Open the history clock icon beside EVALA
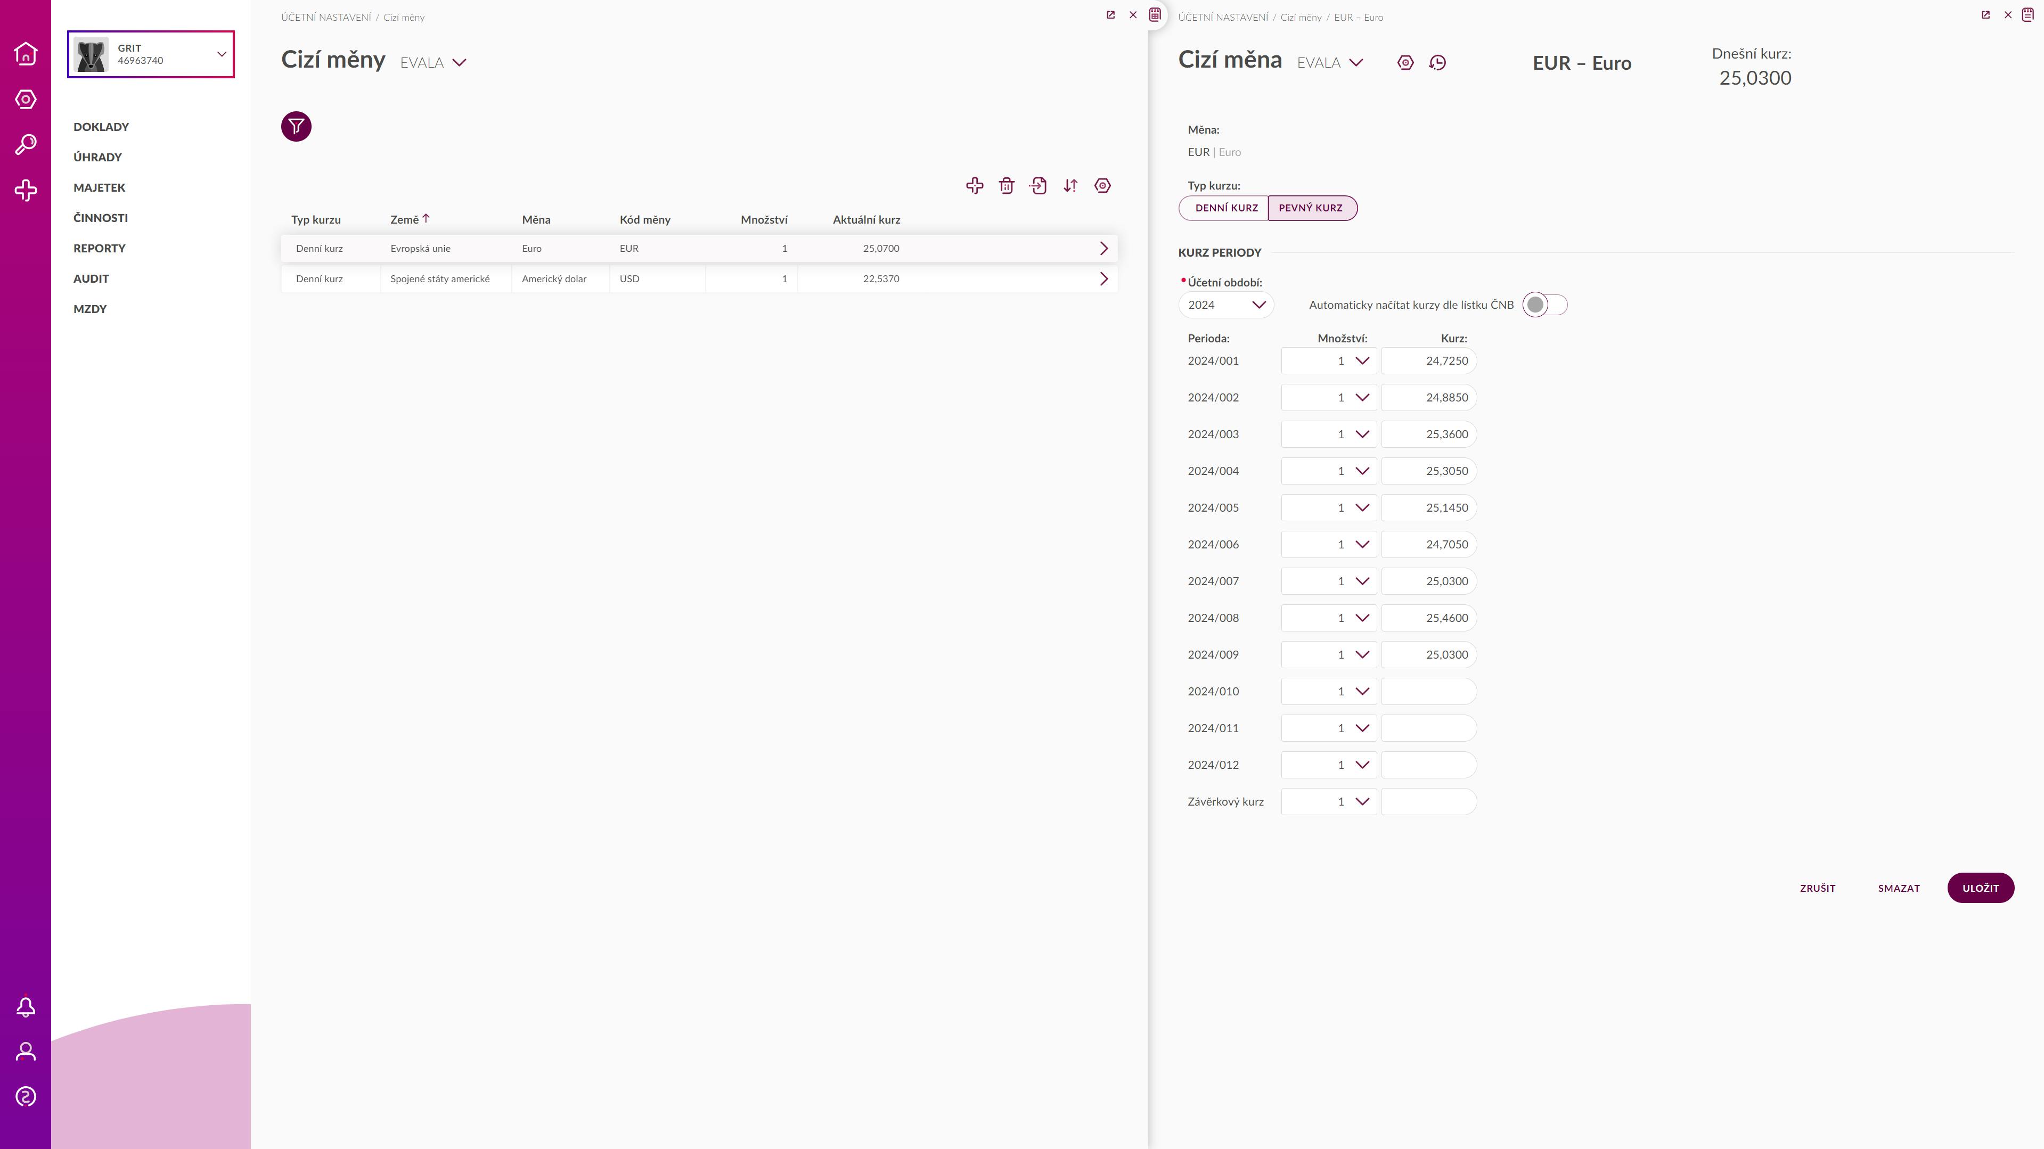The width and height of the screenshot is (2044, 1149). click(1437, 63)
